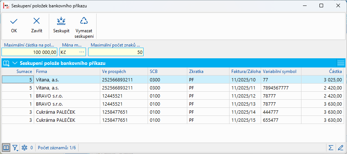Click account number 1258477651 in the 11/2025/14 row

(124, 112)
